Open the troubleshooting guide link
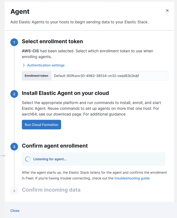 132,178
